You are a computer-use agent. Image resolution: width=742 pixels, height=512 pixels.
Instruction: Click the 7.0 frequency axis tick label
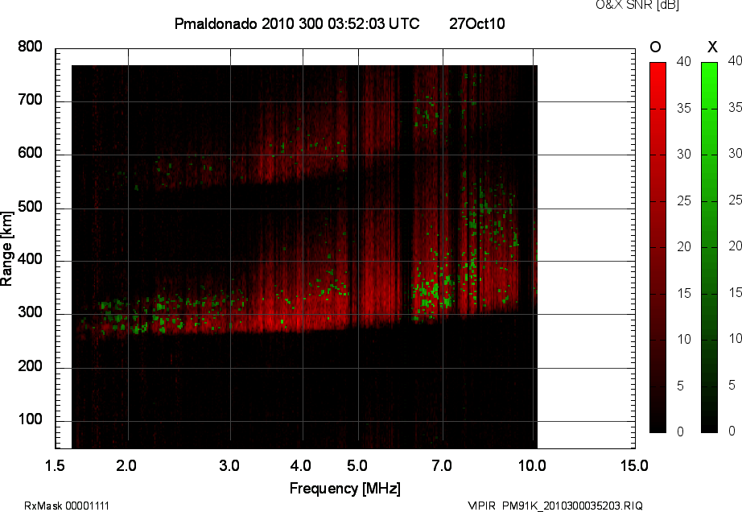(x=442, y=466)
